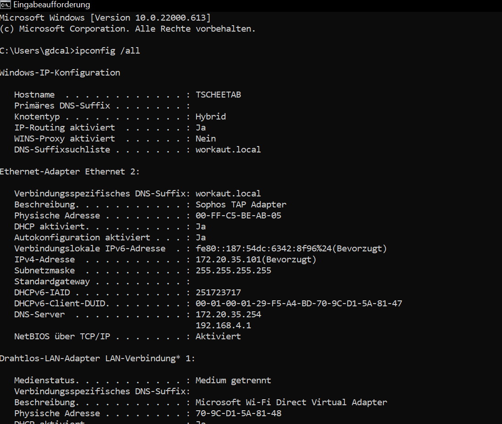Click the Ethernet-Adapter Ethernet 2 heading
Image resolution: width=502 pixels, height=424 pixels.
(70, 172)
